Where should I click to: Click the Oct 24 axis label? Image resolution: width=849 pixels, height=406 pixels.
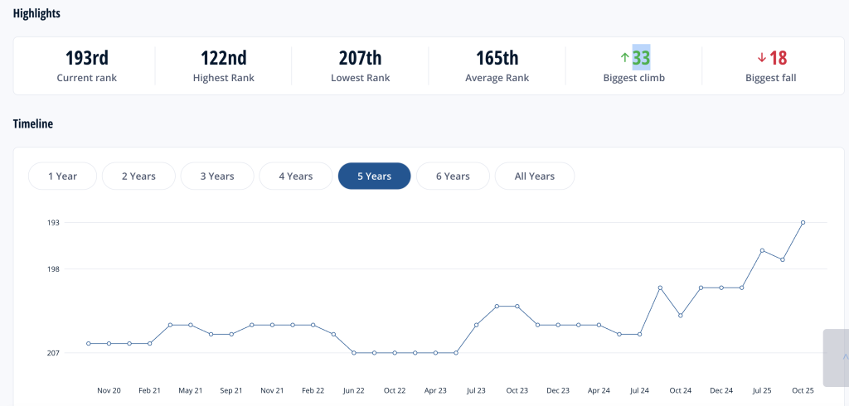pos(681,390)
